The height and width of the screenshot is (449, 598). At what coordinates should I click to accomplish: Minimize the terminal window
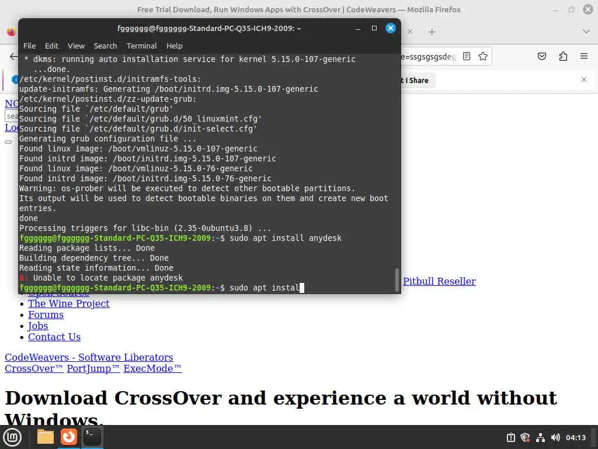pyautogui.click(x=358, y=29)
